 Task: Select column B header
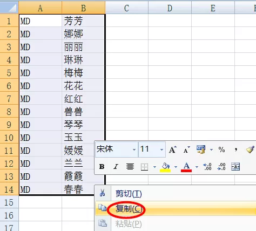83,8
